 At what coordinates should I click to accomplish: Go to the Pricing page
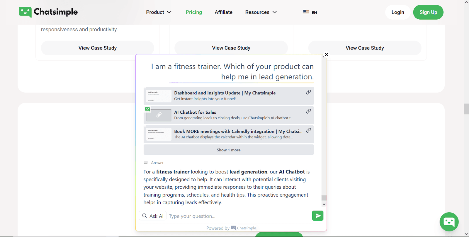[x=194, y=12]
